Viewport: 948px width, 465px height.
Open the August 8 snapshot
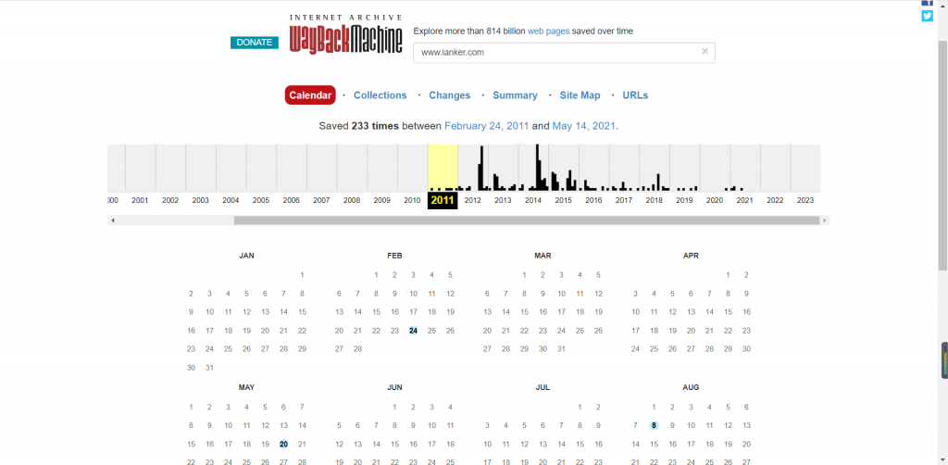pos(654,426)
